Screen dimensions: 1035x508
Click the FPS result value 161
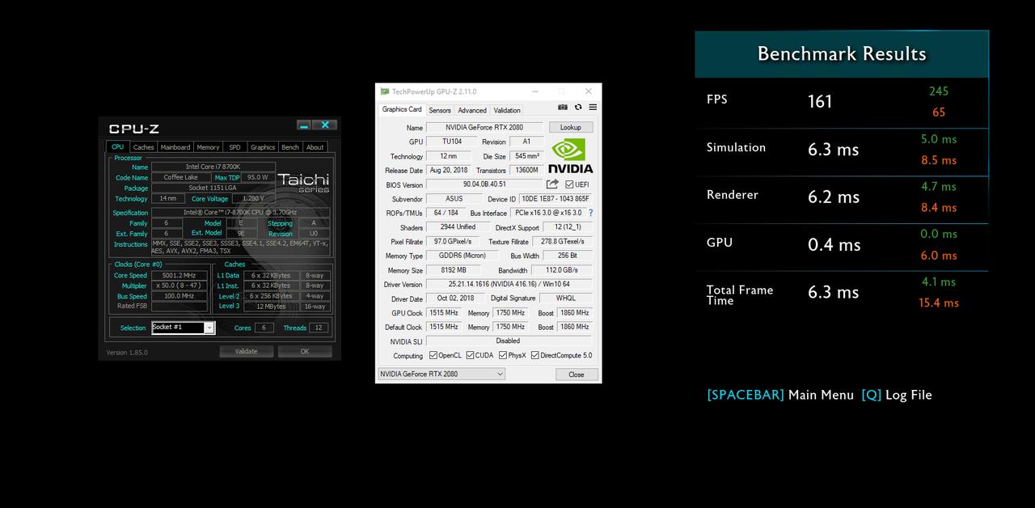pyautogui.click(x=820, y=102)
